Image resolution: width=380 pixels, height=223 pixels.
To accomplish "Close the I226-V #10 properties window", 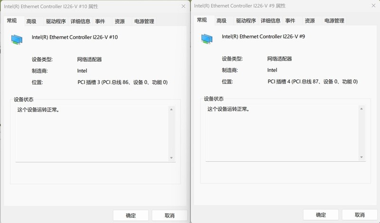I will pos(183,6).
